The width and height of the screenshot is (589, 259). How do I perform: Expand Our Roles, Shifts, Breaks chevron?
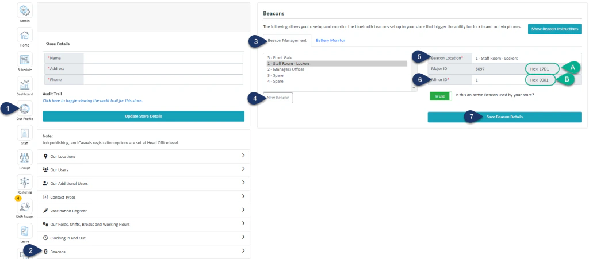(243, 223)
